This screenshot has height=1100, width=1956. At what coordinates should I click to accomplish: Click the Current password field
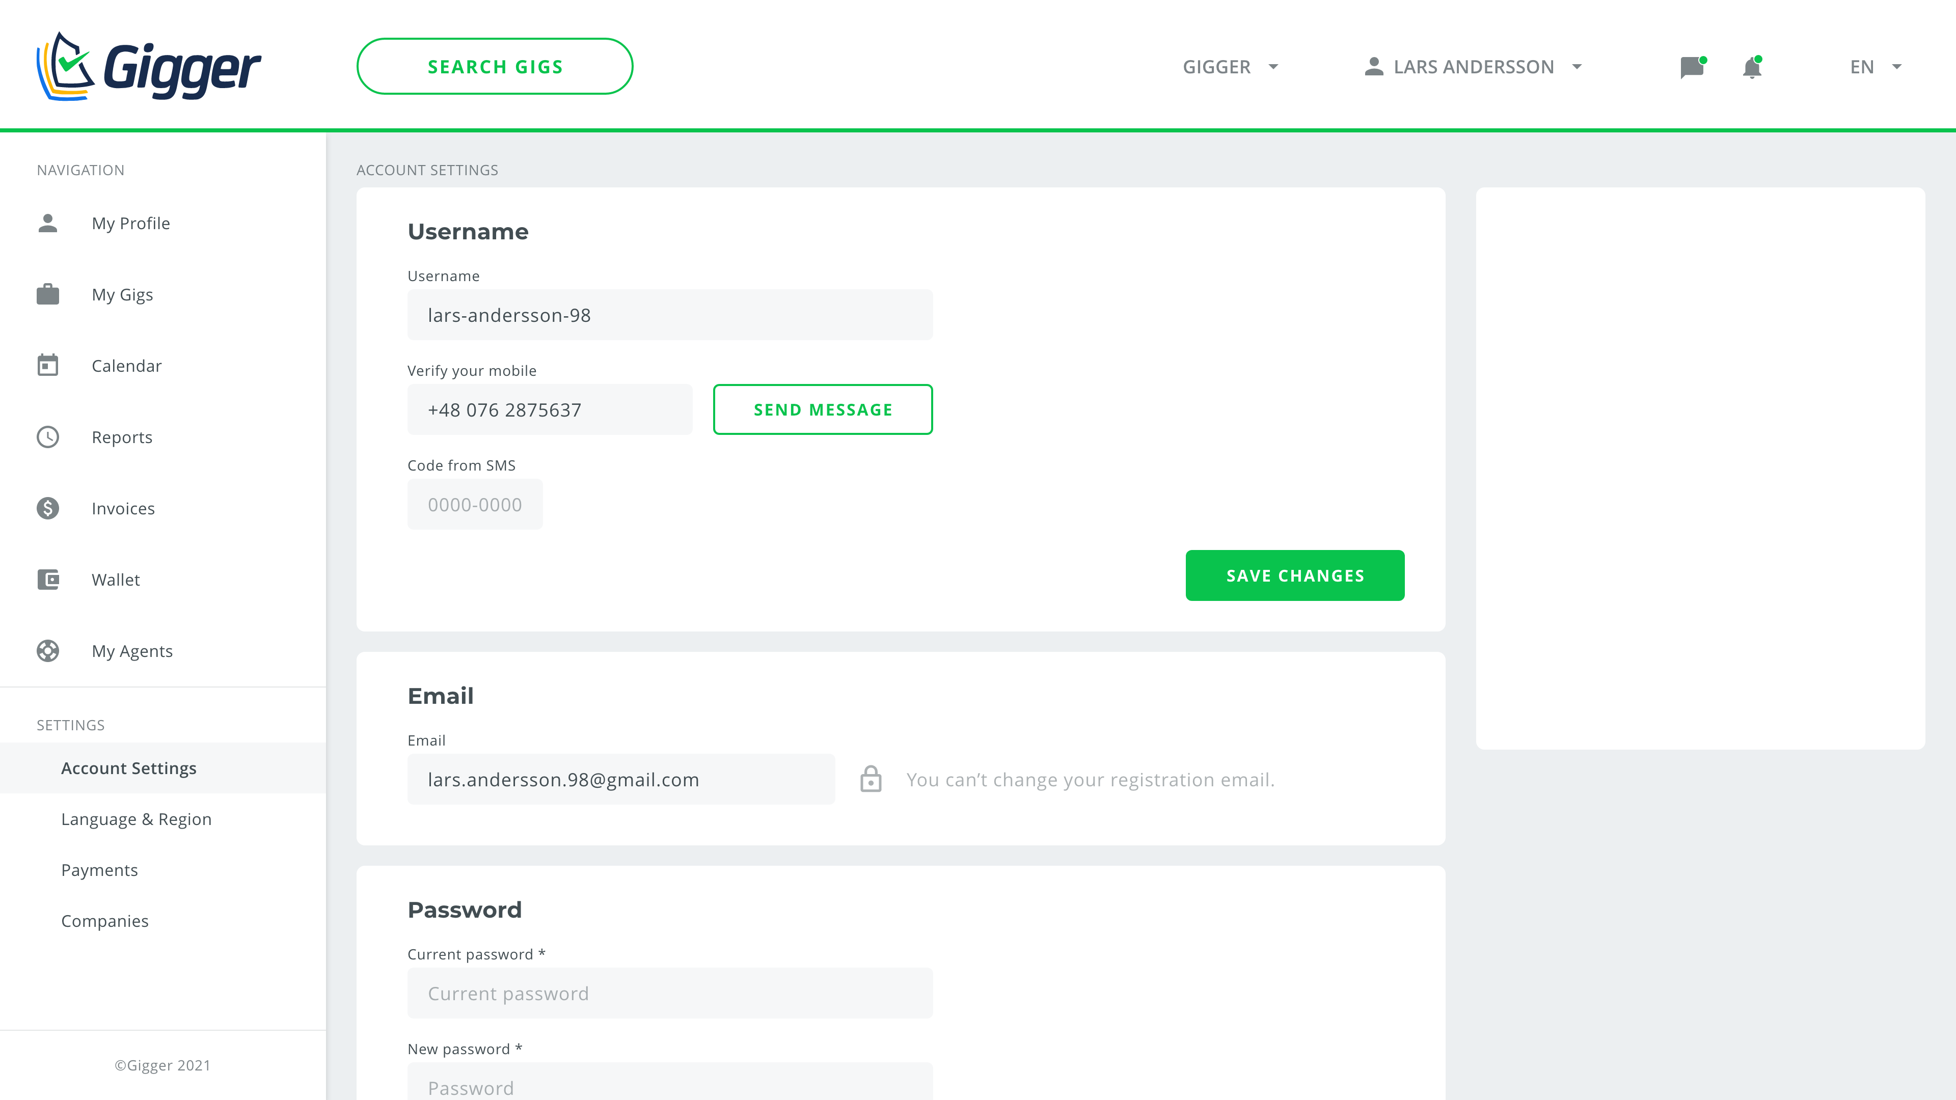coord(670,993)
